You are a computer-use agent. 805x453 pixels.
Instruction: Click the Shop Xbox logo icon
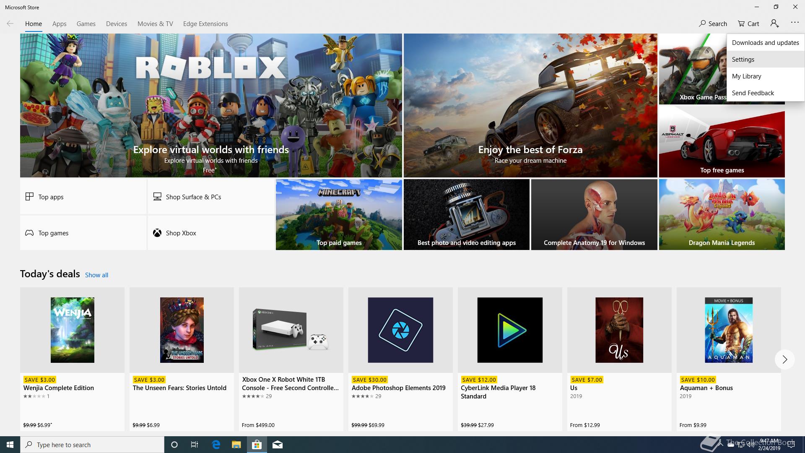coord(157,233)
